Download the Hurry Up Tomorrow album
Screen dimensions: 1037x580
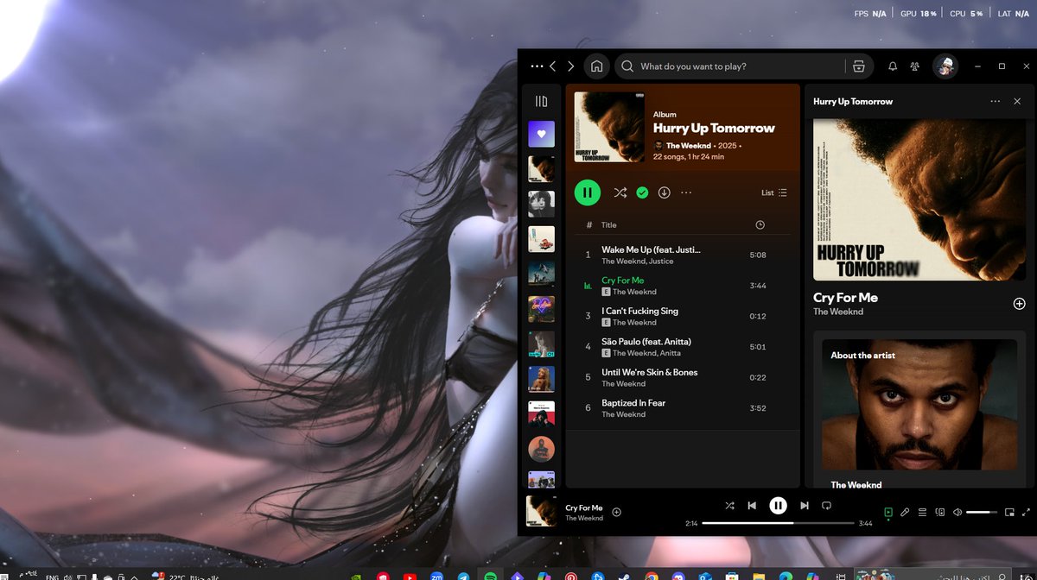coord(664,192)
